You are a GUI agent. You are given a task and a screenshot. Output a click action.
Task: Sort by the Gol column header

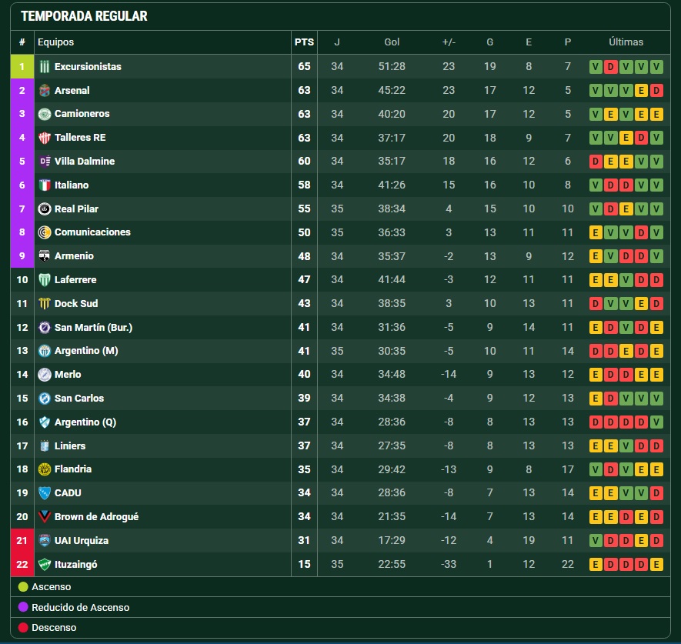click(x=392, y=42)
